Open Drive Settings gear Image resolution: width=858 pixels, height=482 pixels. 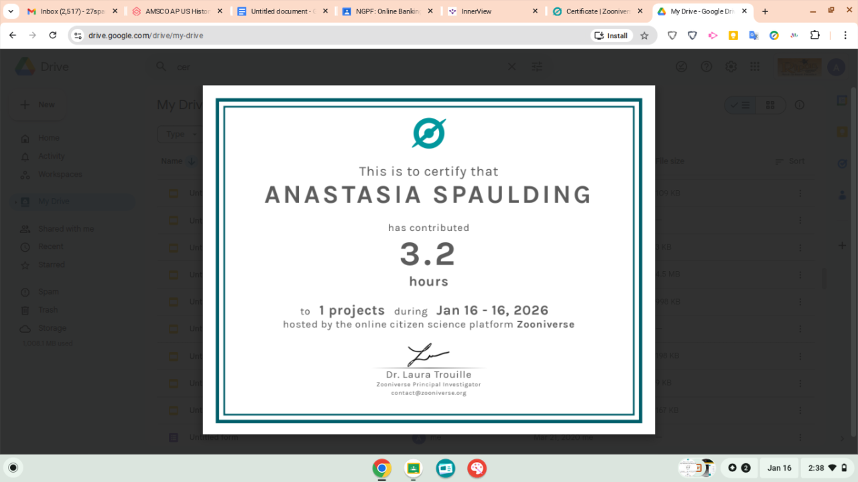click(731, 67)
